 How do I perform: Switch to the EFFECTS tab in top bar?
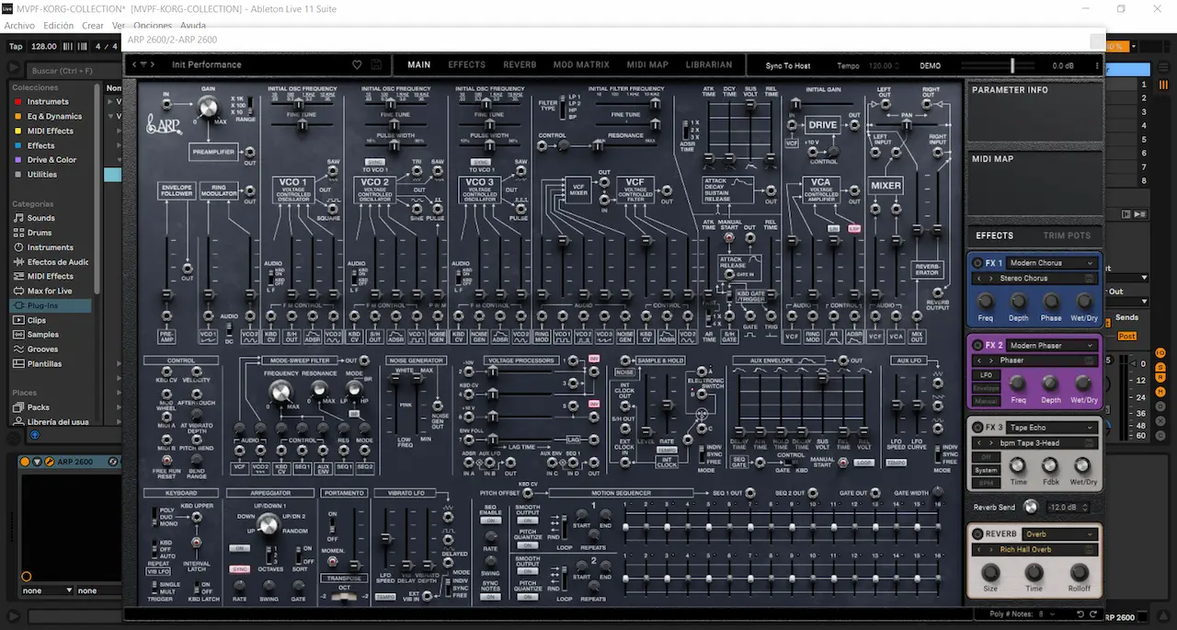pyautogui.click(x=467, y=65)
